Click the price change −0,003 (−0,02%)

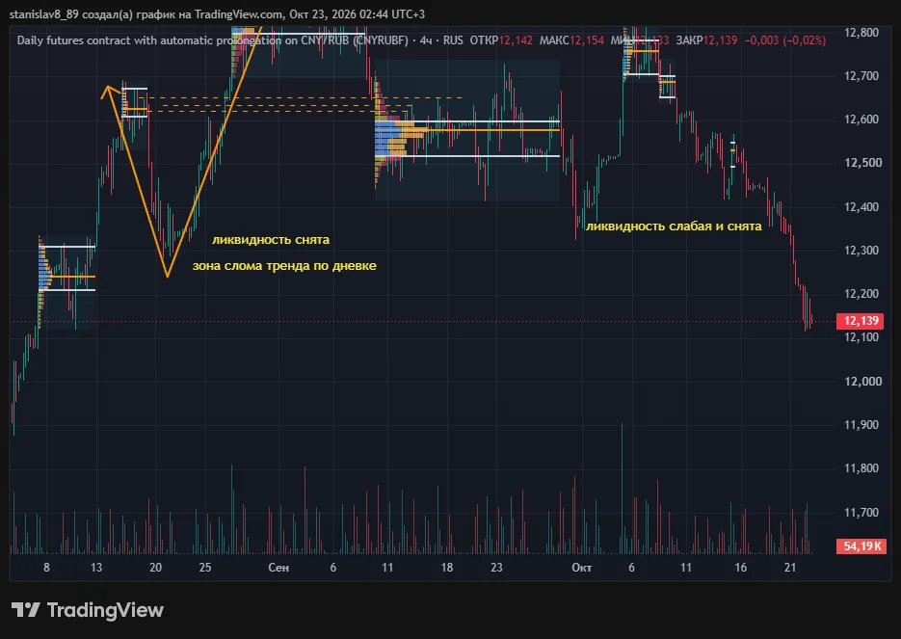(x=785, y=40)
